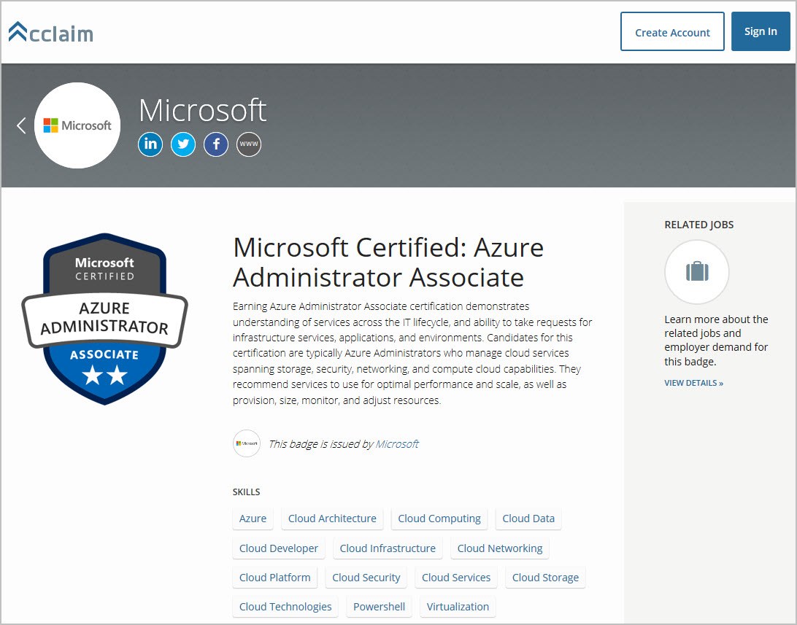Select the Cloud Platform skill tag
797x625 pixels.
tap(275, 578)
